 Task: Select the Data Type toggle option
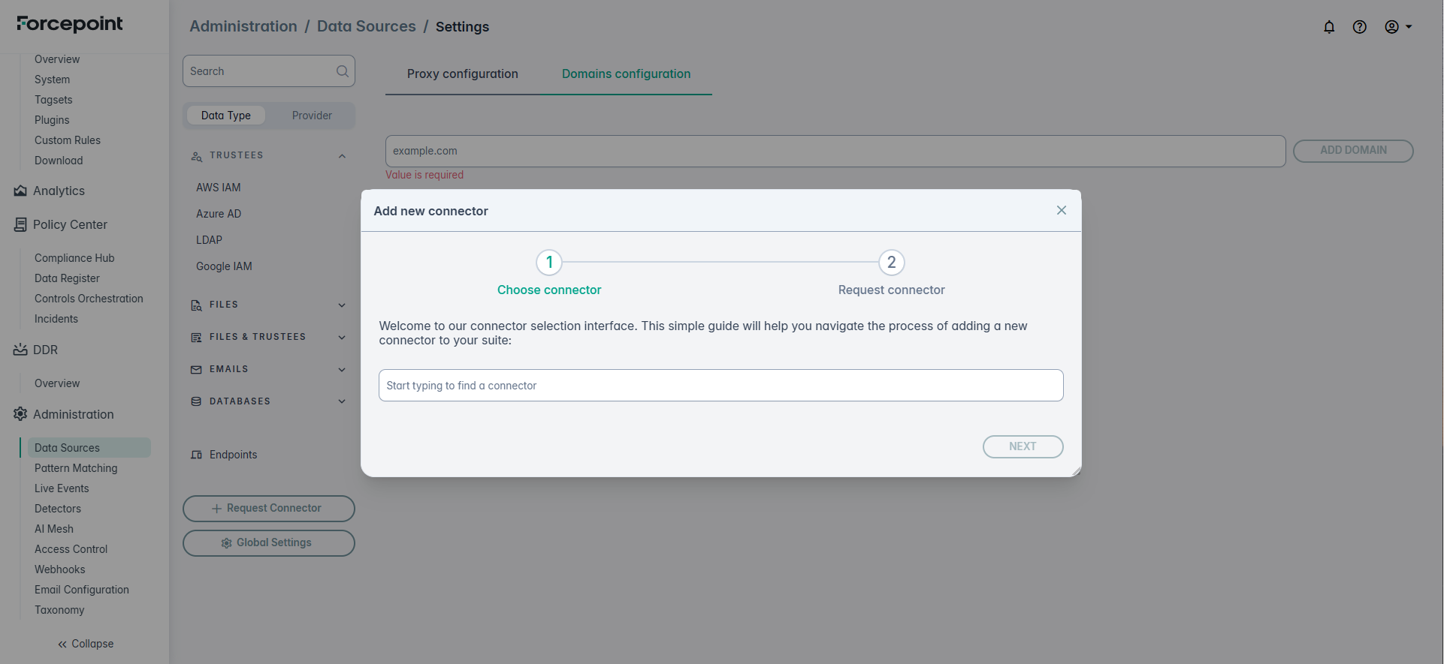(225, 116)
